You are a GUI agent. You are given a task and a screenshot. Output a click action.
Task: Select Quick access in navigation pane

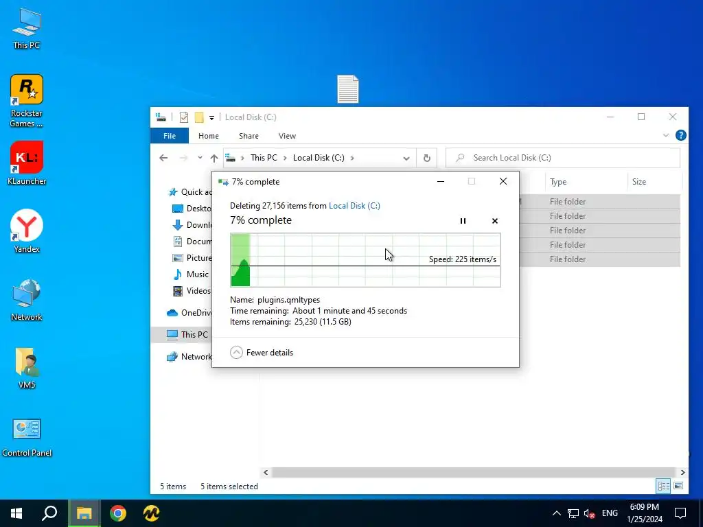(189, 192)
